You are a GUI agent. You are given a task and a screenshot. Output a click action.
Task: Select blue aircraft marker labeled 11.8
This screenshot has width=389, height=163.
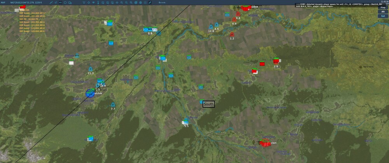click(211, 27)
